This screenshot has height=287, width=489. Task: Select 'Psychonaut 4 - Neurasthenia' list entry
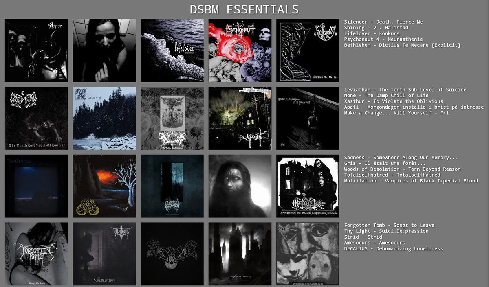click(383, 39)
